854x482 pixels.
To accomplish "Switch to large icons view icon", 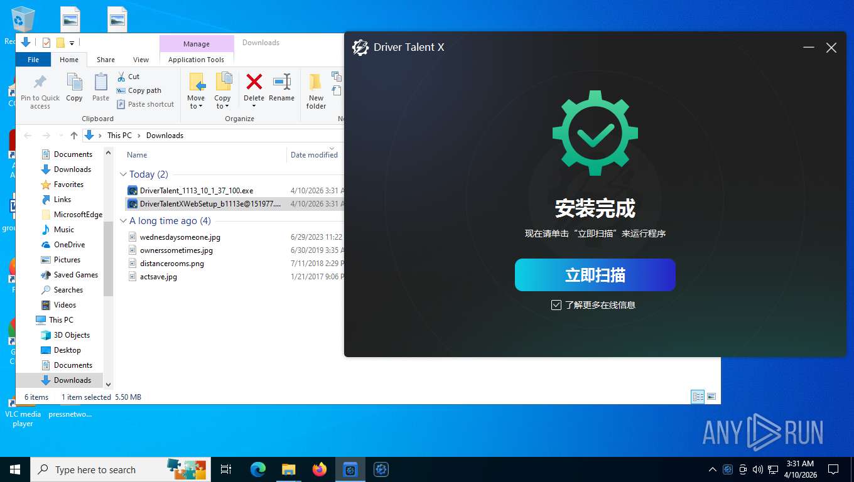I will point(711,397).
